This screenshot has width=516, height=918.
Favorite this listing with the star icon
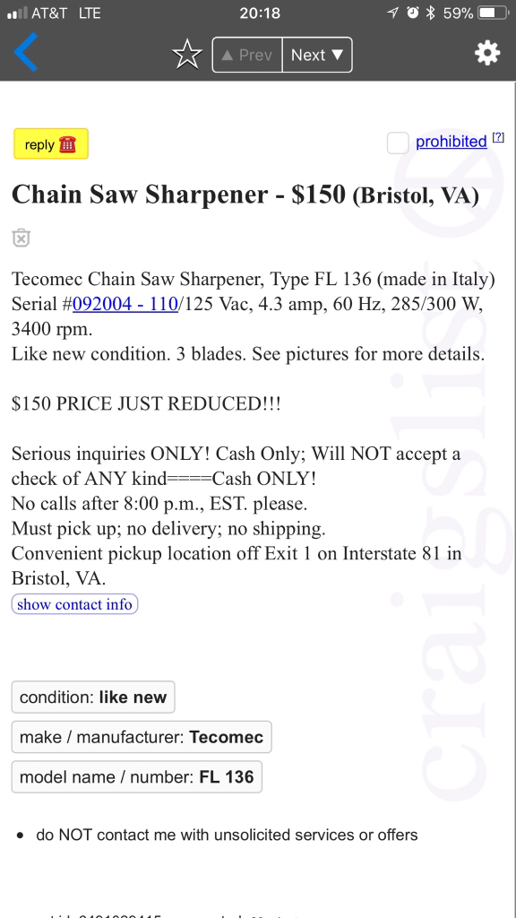tap(187, 55)
